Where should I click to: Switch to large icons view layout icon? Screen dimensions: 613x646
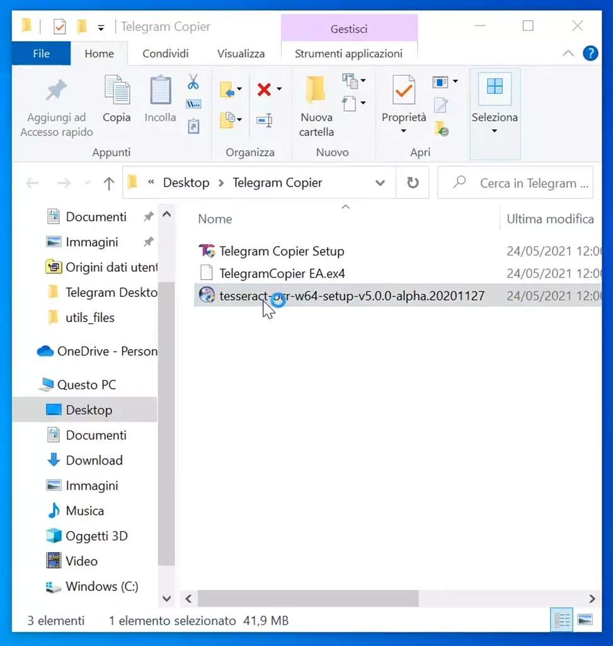[585, 620]
